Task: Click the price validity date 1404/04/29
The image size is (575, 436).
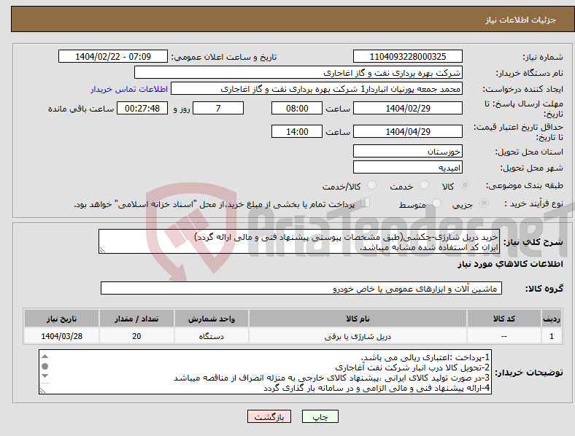Action: [x=407, y=131]
